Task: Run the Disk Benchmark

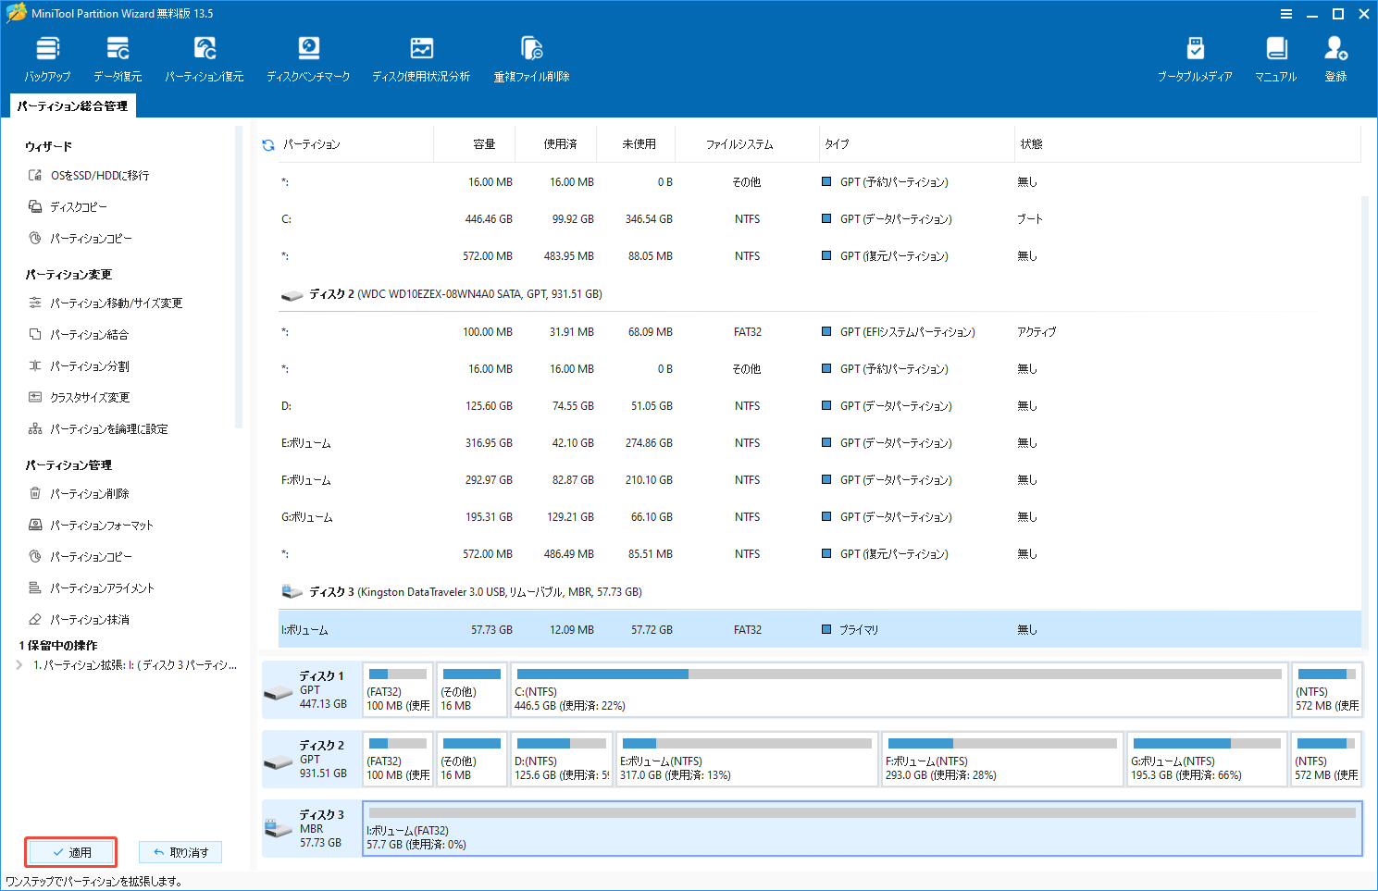Action: (308, 57)
